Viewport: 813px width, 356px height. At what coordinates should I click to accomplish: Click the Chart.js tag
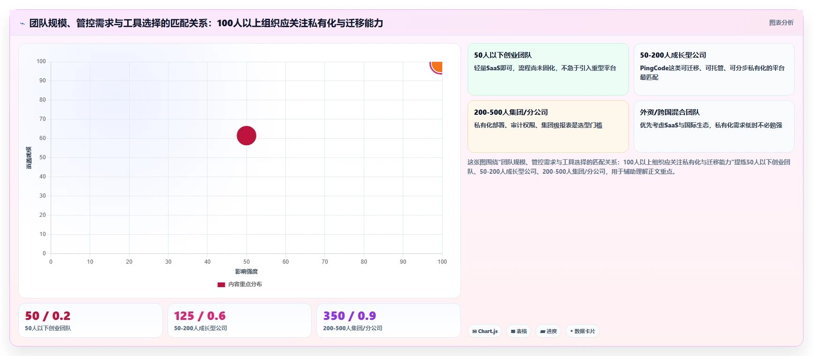[x=485, y=331]
